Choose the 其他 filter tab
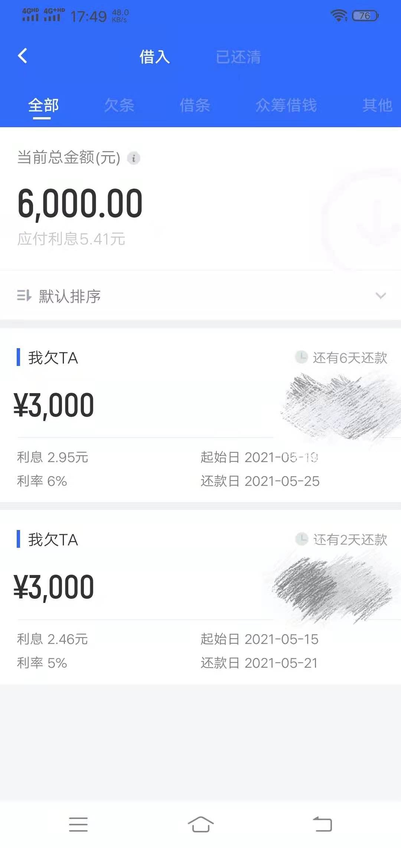The image size is (401, 848). (378, 105)
